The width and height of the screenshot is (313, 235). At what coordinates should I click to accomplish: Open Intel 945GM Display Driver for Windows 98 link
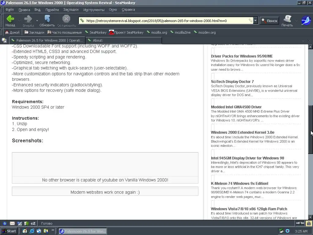coord(248,158)
